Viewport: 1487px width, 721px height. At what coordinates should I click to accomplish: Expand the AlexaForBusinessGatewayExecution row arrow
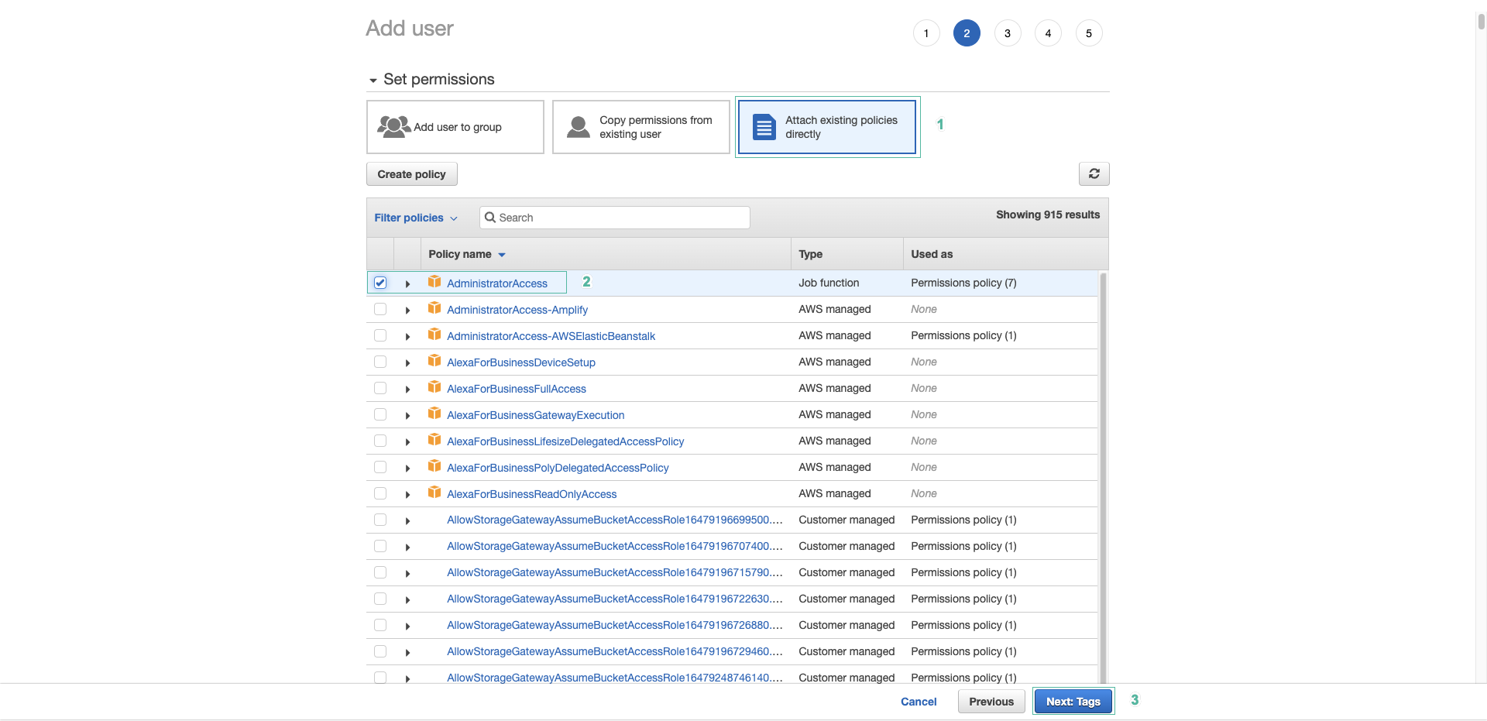click(x=407, y=416)
